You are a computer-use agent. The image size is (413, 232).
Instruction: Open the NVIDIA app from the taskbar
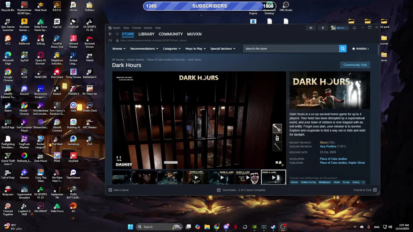click(x=255, y=227)
